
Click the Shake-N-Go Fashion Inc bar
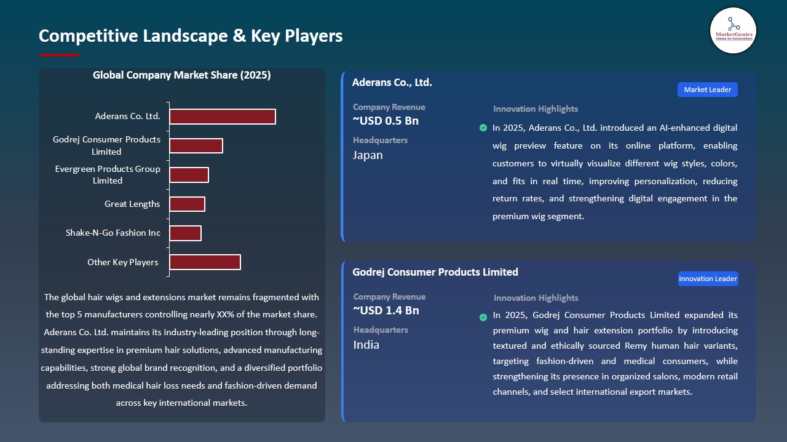(186, 233)
